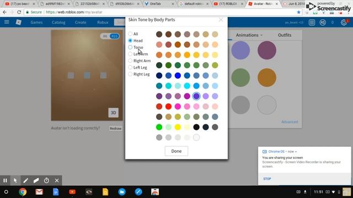Pick the white swatch in the bottom row
The image size is (353, 198).
pos(196,137)
